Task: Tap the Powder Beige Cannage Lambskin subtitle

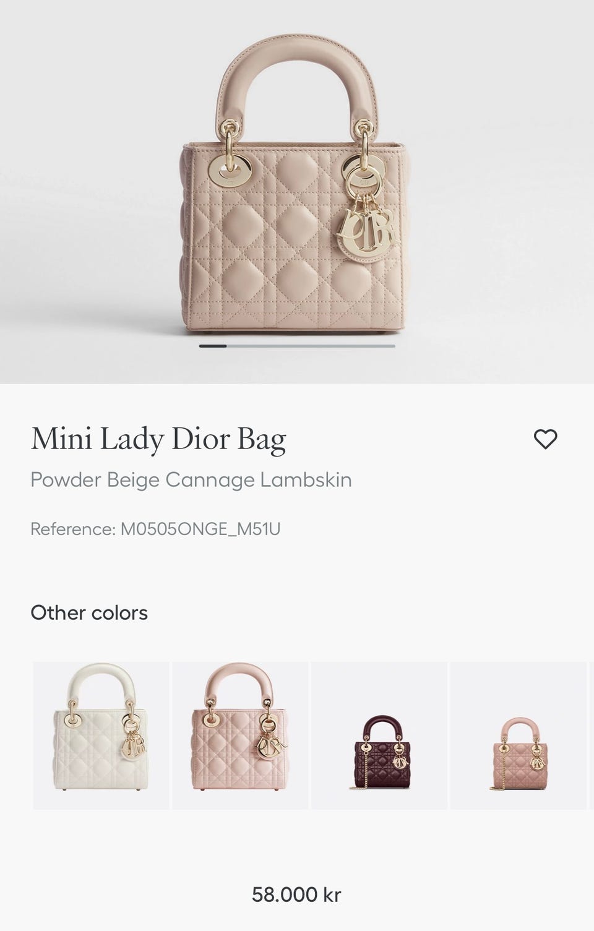Action: 191,480
